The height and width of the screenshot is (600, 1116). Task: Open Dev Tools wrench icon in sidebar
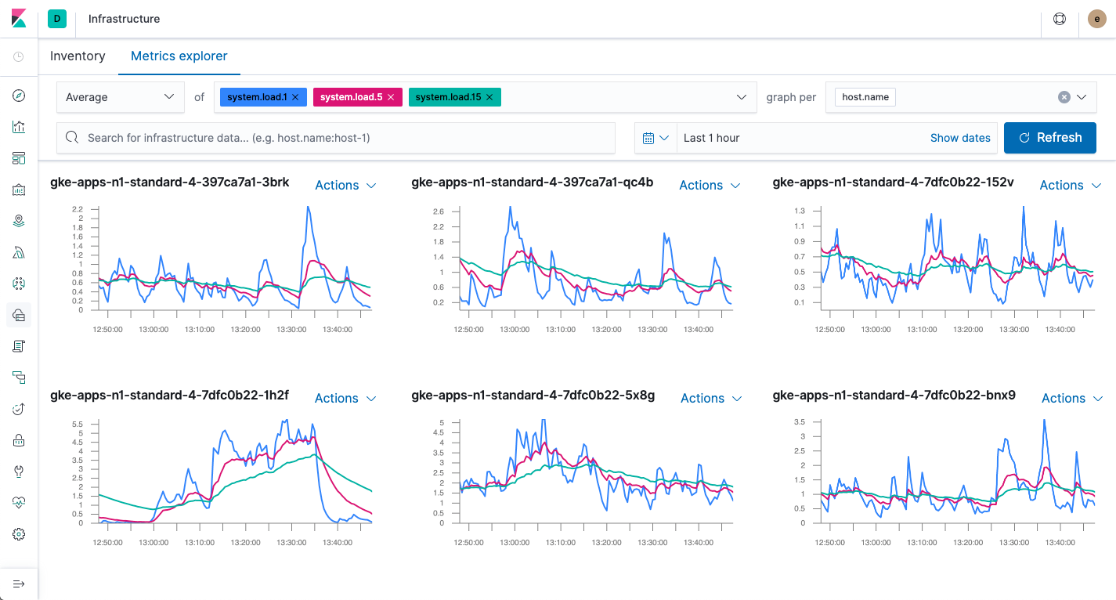20,471
